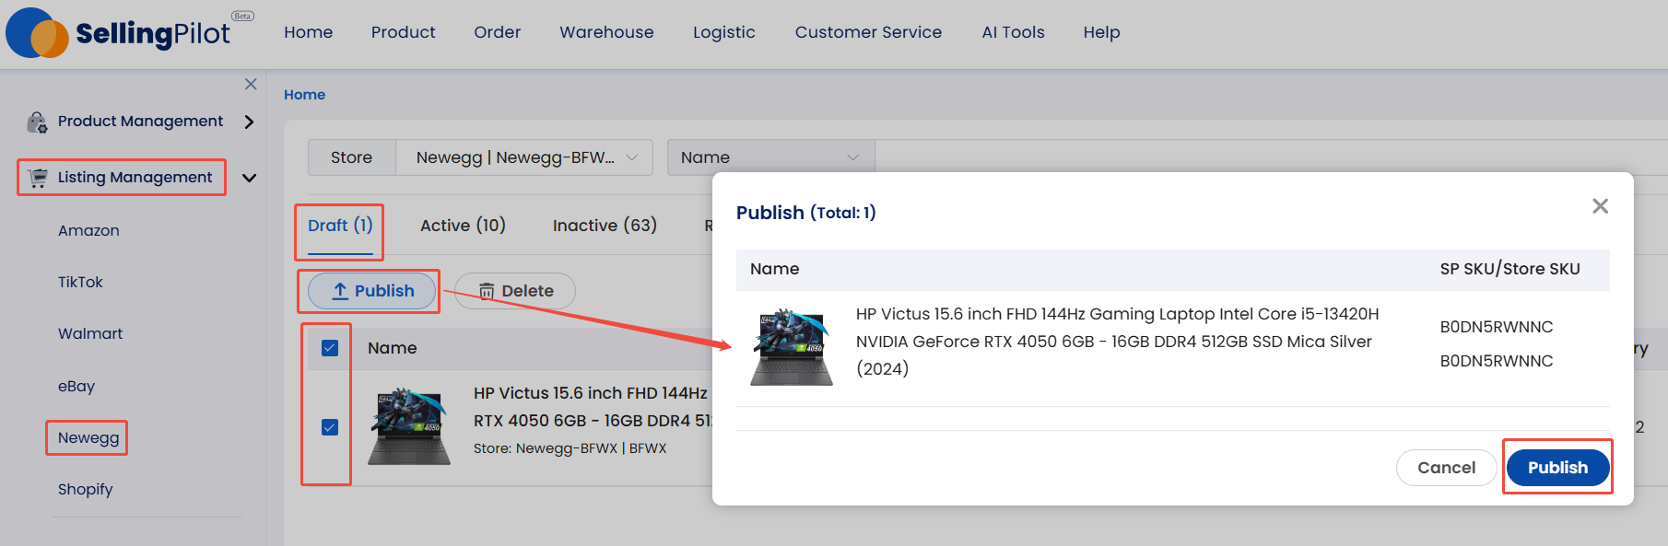
Task: Click the Publish button above the listing table
Action: [372, 291]
